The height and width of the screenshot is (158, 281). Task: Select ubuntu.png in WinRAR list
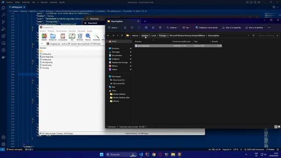click(47, 65)
